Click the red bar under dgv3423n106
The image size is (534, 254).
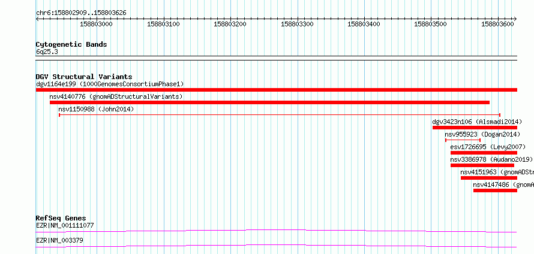pyautogui.click(x=475, y=128)
